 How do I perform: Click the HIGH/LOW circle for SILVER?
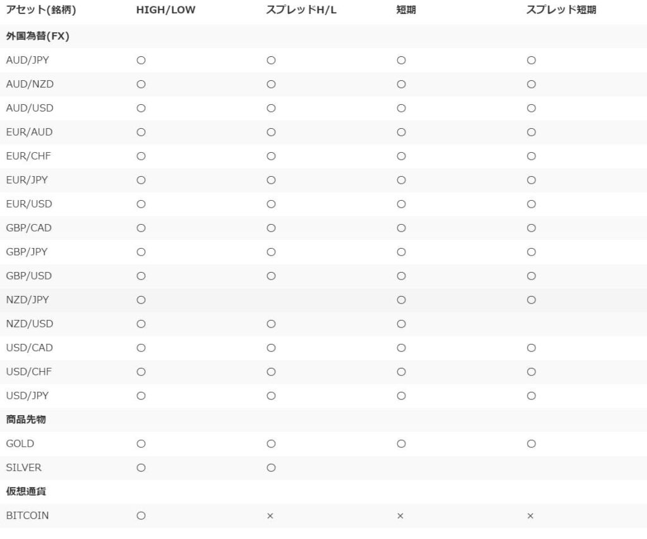tap(141, 468)
